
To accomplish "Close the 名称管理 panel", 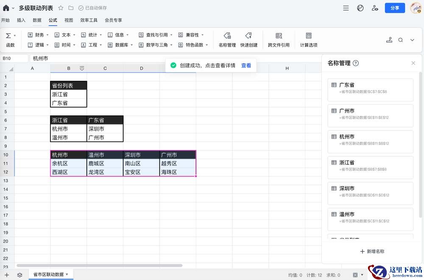I will tap(413, 63).
